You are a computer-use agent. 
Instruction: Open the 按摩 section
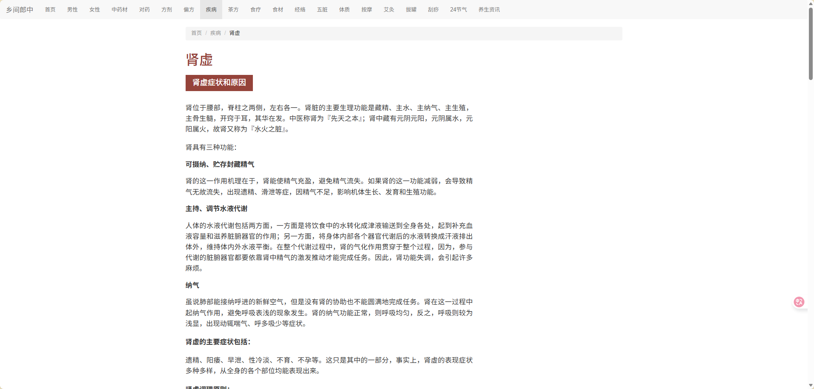tap(366, 9)
